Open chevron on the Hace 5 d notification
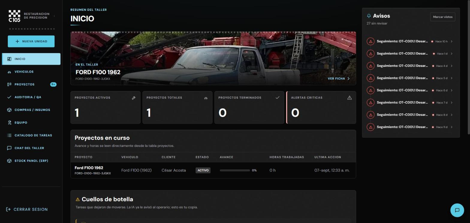The width and height of the screenshot is (470, 223). pyautogui.click(x=452, y=78)
